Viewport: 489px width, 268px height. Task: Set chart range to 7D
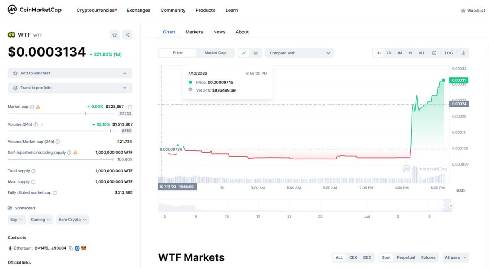coord(389,53)
